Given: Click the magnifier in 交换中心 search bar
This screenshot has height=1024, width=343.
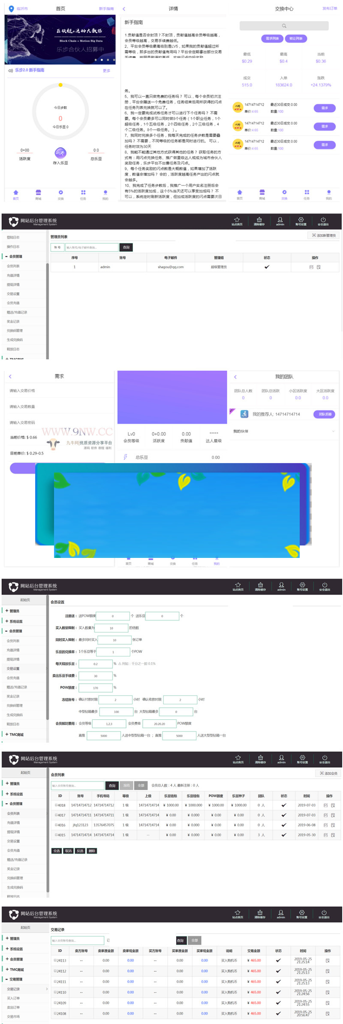Looking at the screenshot, I should point(284,26).
